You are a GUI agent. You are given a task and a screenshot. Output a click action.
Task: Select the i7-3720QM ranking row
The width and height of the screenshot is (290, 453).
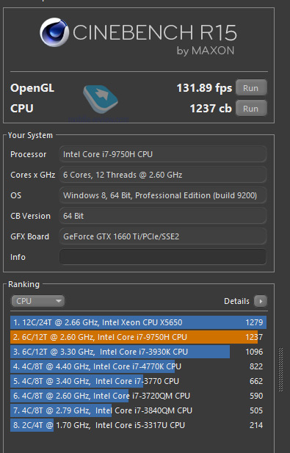point(138,396)
